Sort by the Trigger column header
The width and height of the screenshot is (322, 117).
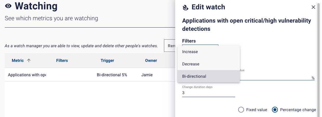pos(107,60)
